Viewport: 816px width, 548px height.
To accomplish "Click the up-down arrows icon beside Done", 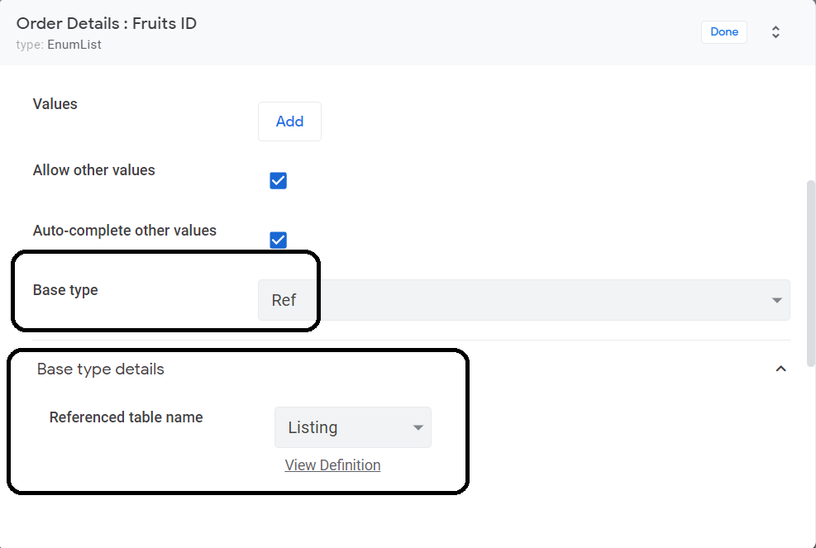I will pyautogui.click(x=775, y=32).
